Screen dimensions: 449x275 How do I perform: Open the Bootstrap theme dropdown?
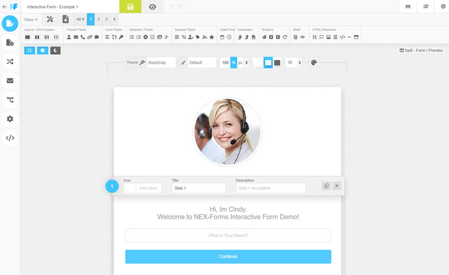(x=161, y=63)
